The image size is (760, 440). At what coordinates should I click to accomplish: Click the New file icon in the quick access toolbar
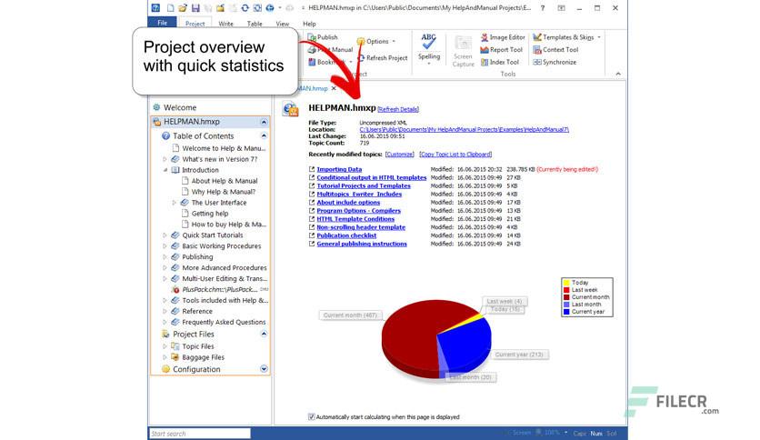coord(170,8)
